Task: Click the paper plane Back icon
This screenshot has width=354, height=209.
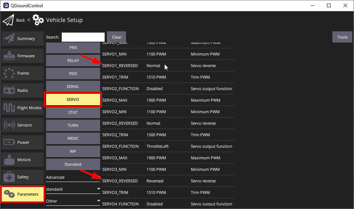Action: tap(8, 20)
